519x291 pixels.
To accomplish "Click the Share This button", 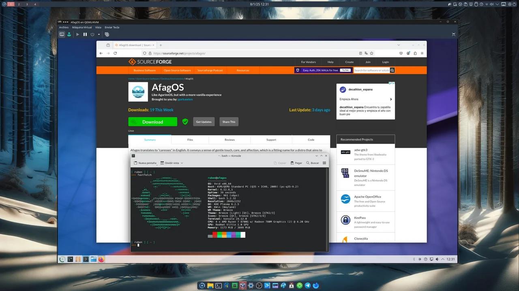I will [x=229, y=122].
